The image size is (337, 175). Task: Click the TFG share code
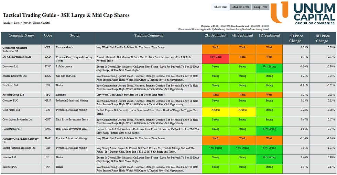click(x=48, y=95)
